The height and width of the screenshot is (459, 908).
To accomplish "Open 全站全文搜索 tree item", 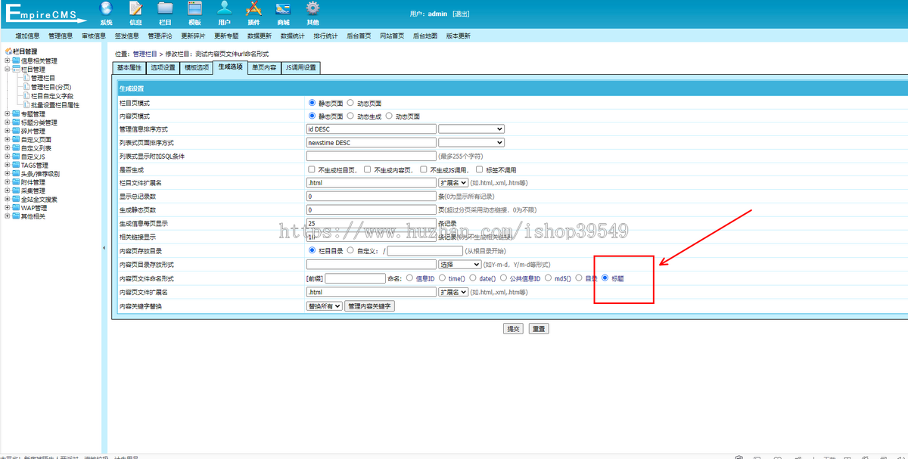I will tap(39, 200).
